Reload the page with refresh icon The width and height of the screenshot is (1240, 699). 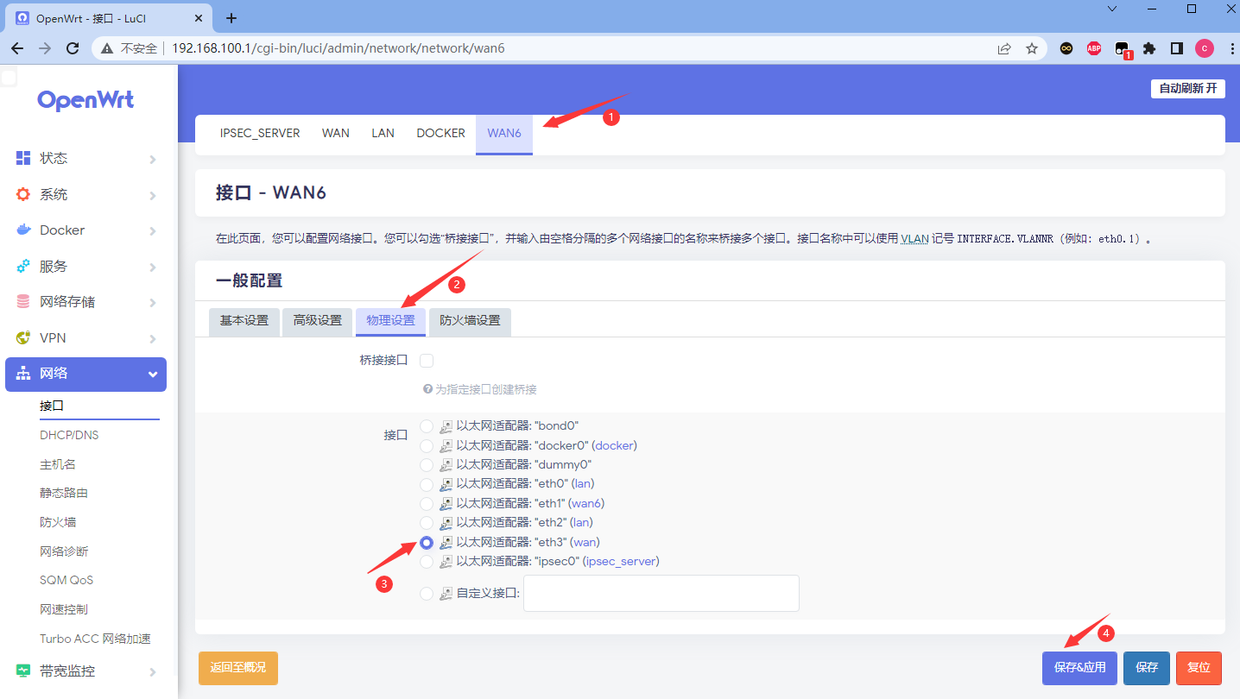tap(73, 48)
